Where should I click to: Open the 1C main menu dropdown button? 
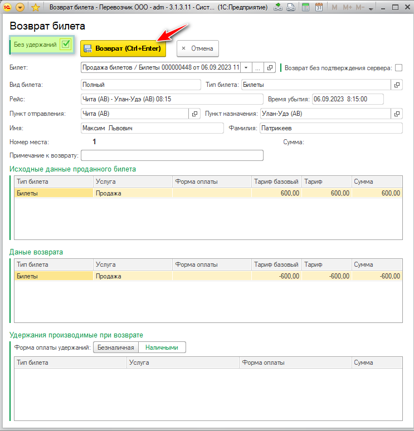pos(21,7)
